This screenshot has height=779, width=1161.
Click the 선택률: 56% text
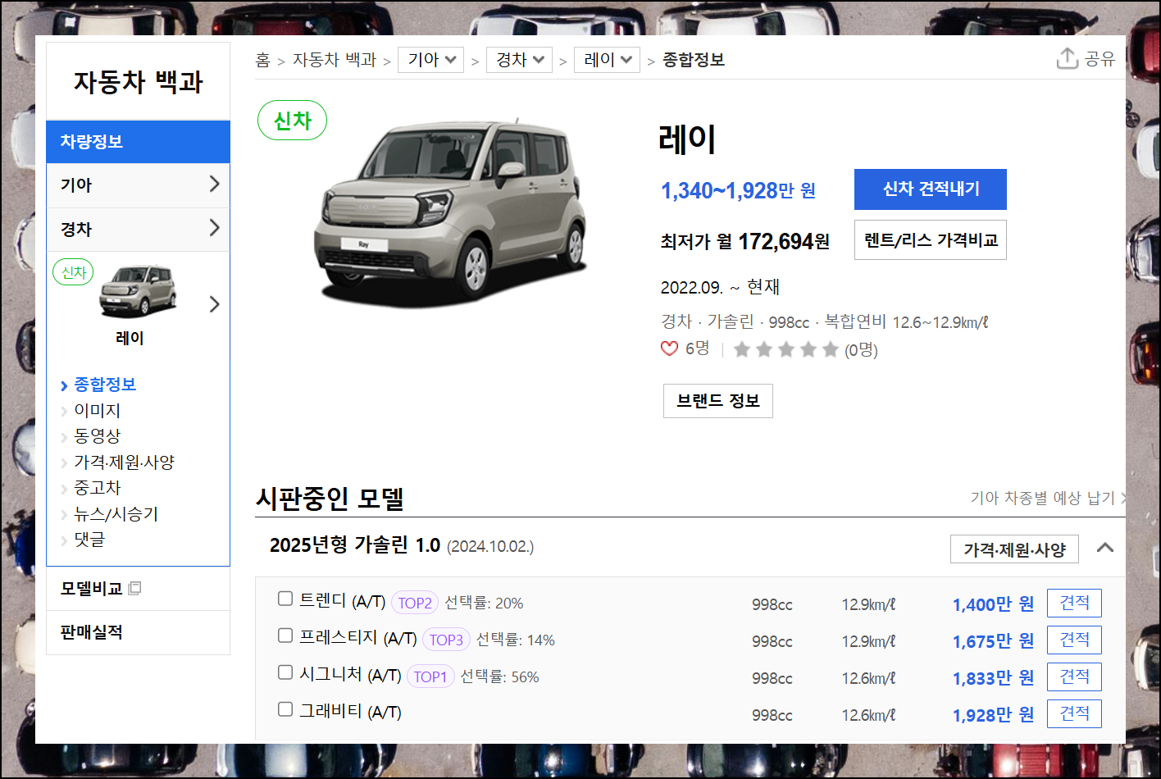499,677
